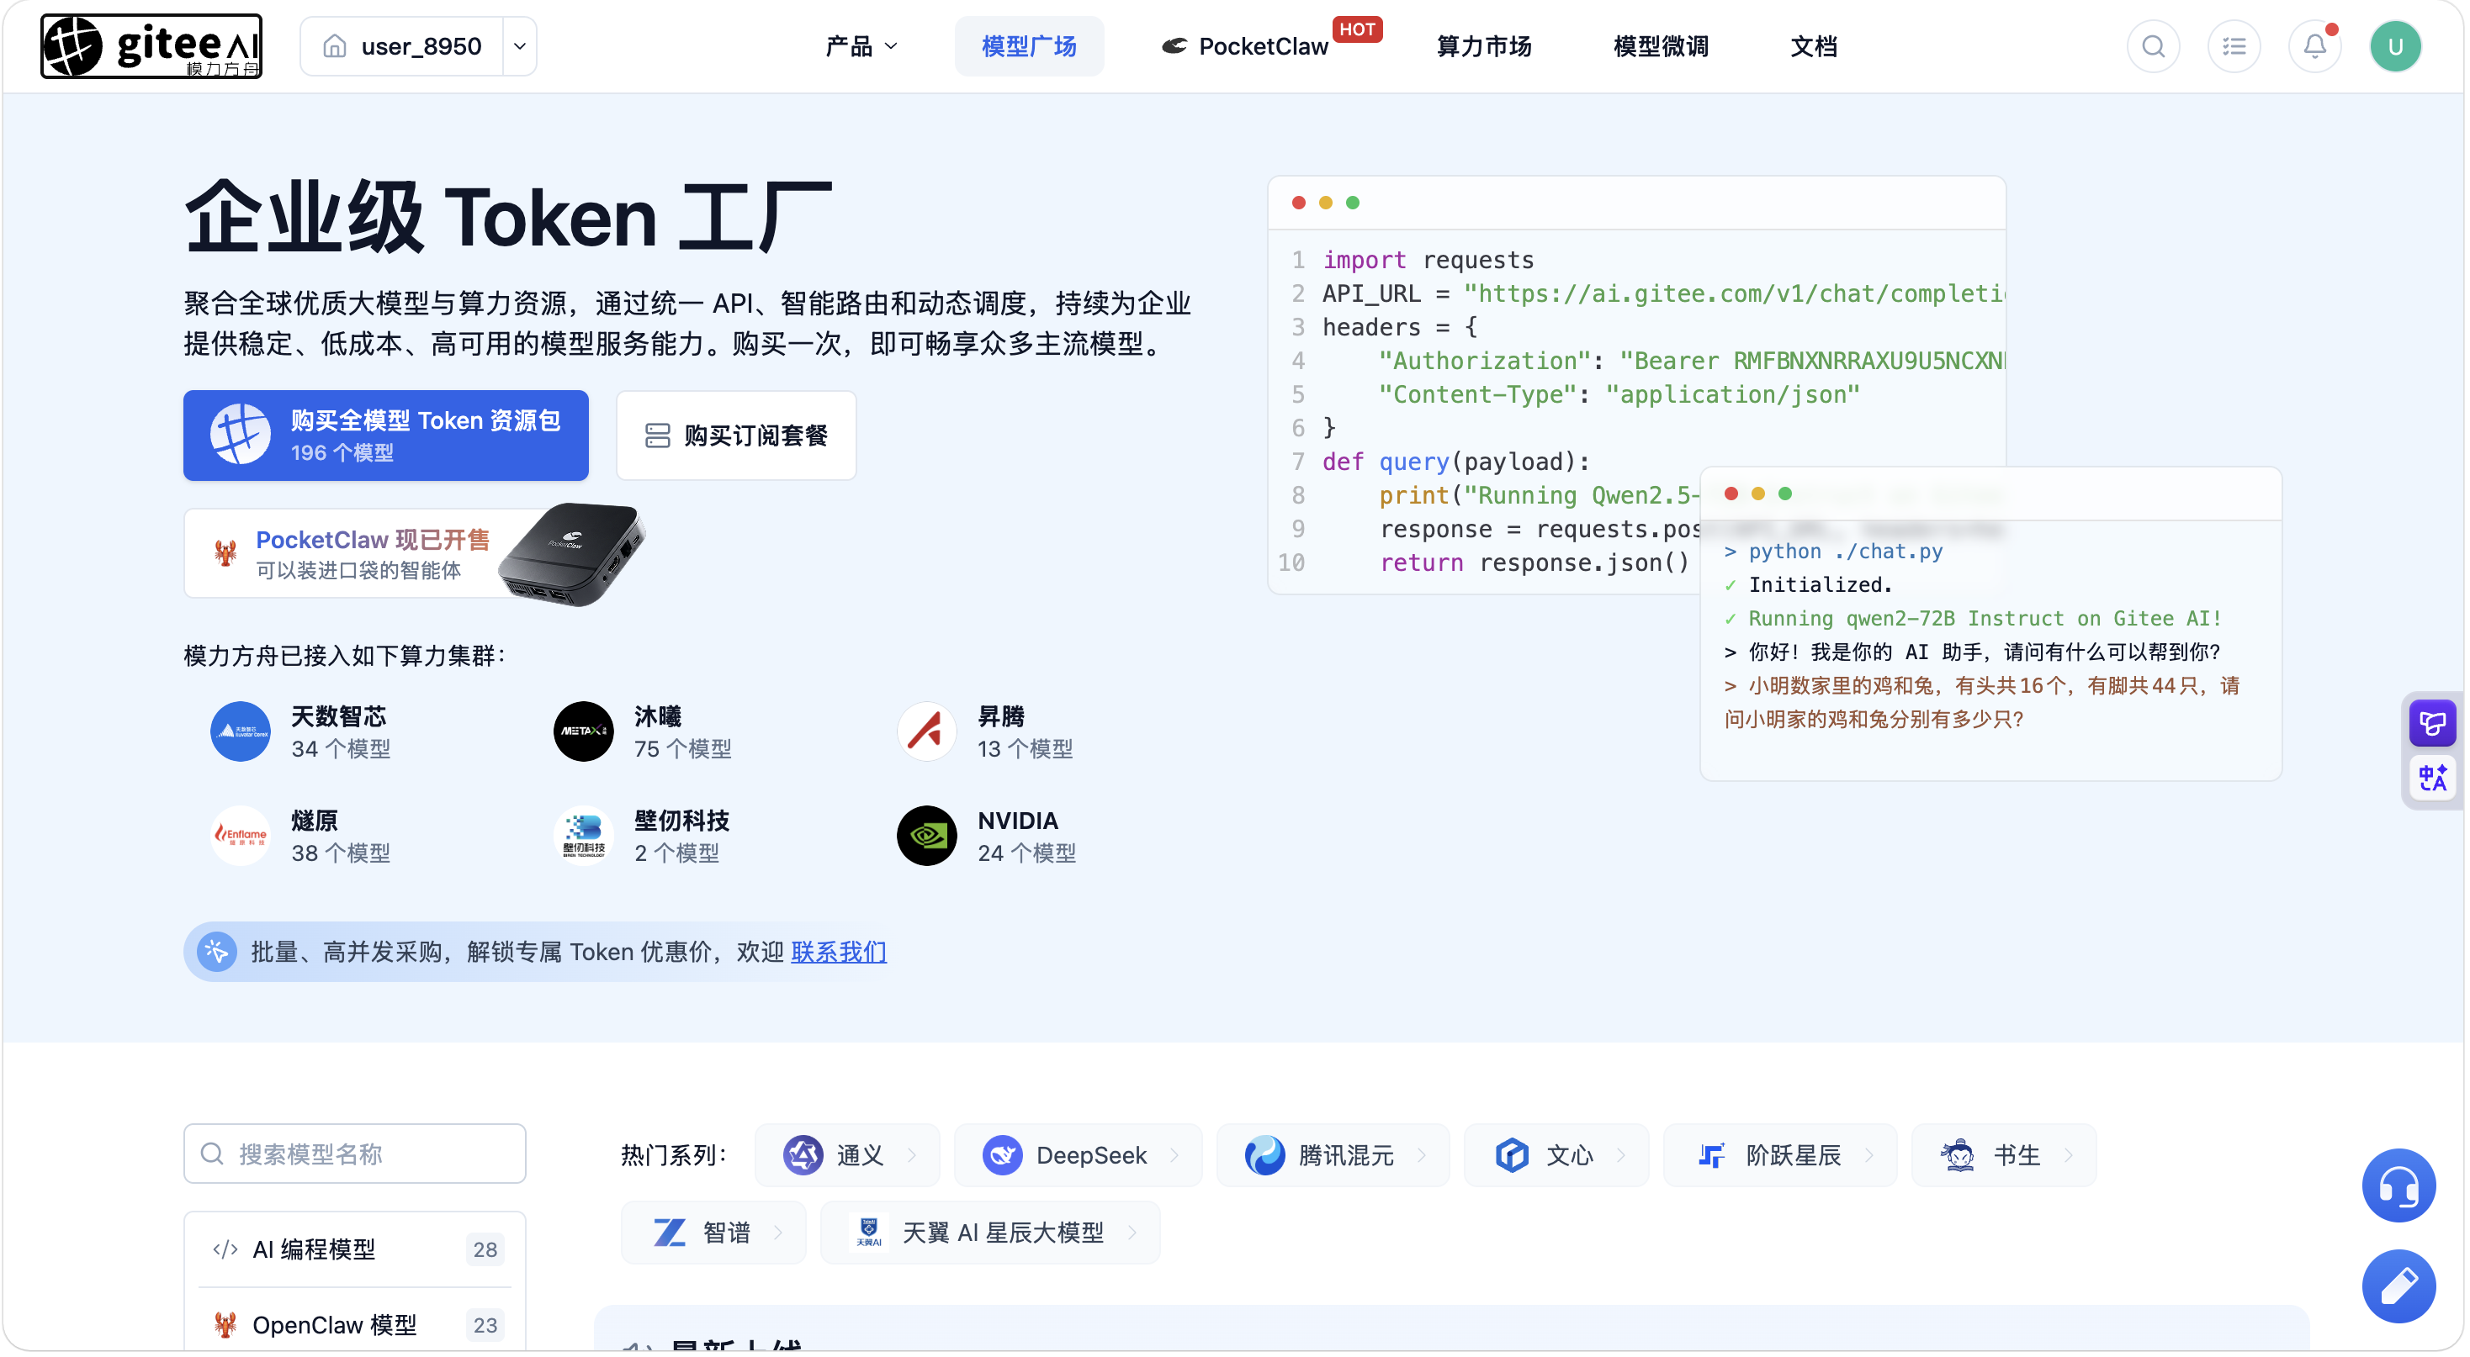Click 购买全模型 Token 资源包 button
This screenshot has width=2470, height=1357.
(385, 435)
